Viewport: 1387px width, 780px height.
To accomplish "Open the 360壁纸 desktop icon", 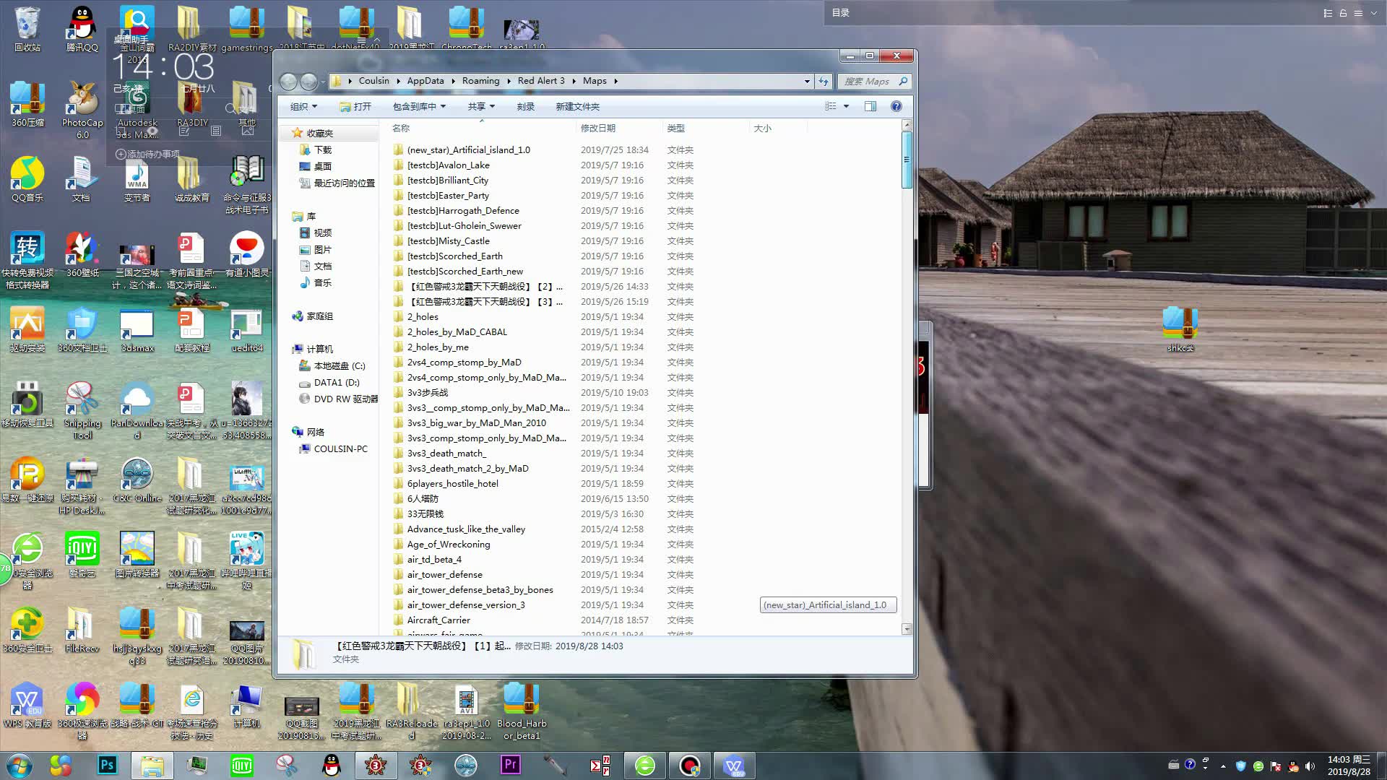I will (x=82, y=253).
